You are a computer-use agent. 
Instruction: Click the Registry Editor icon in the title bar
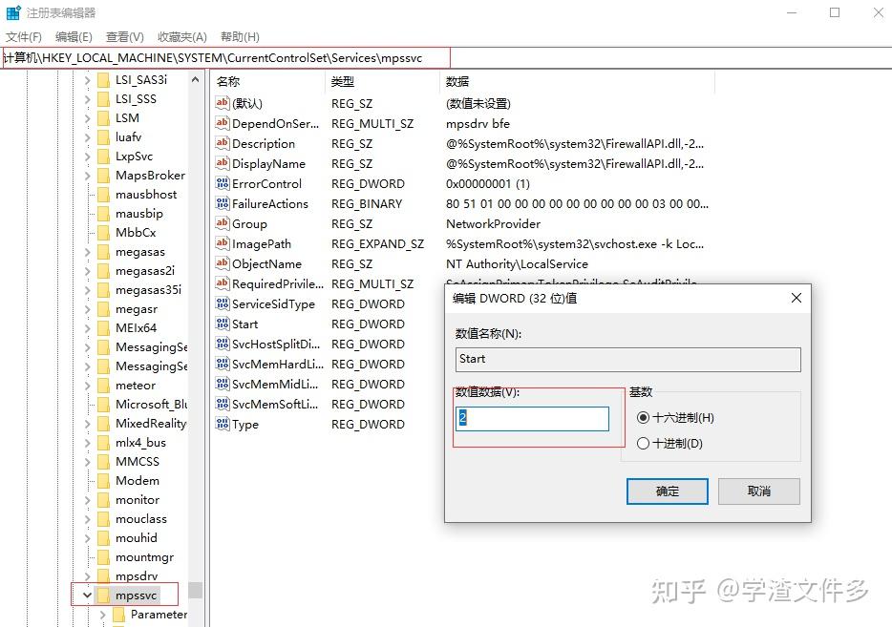(x=12, y=11)
